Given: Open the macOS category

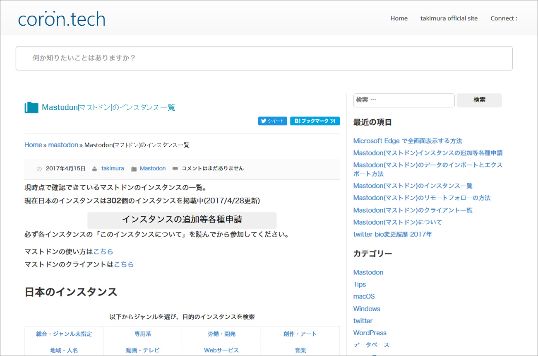Looking at the screenshot, I should pyautogui.click(x=364, y=296).
